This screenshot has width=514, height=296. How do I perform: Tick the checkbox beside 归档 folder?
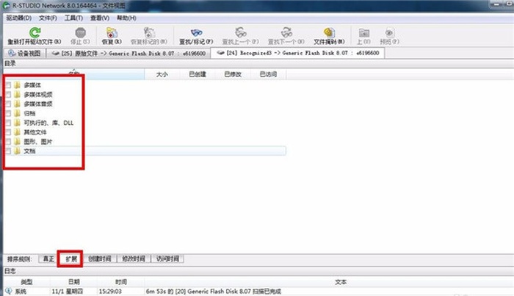coord(8,113)
